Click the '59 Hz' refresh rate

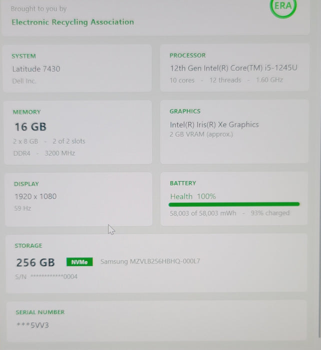(22, 208)
